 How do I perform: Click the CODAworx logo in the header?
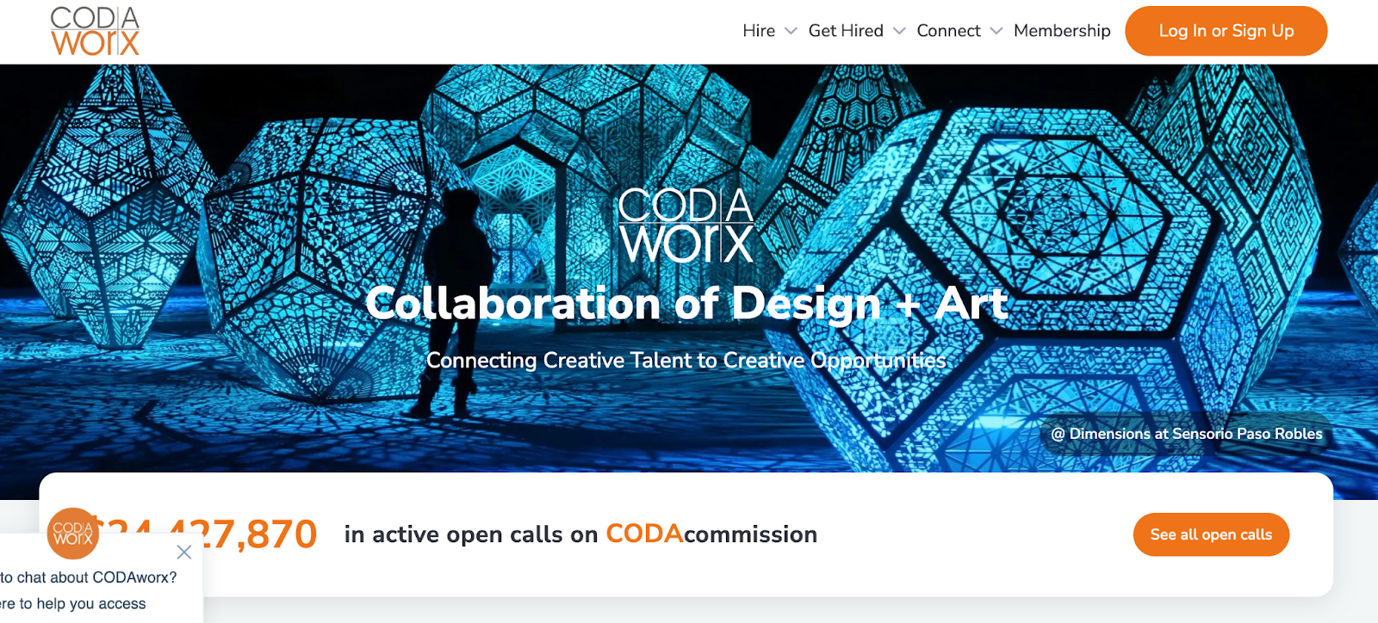click(x=95, y=32)
